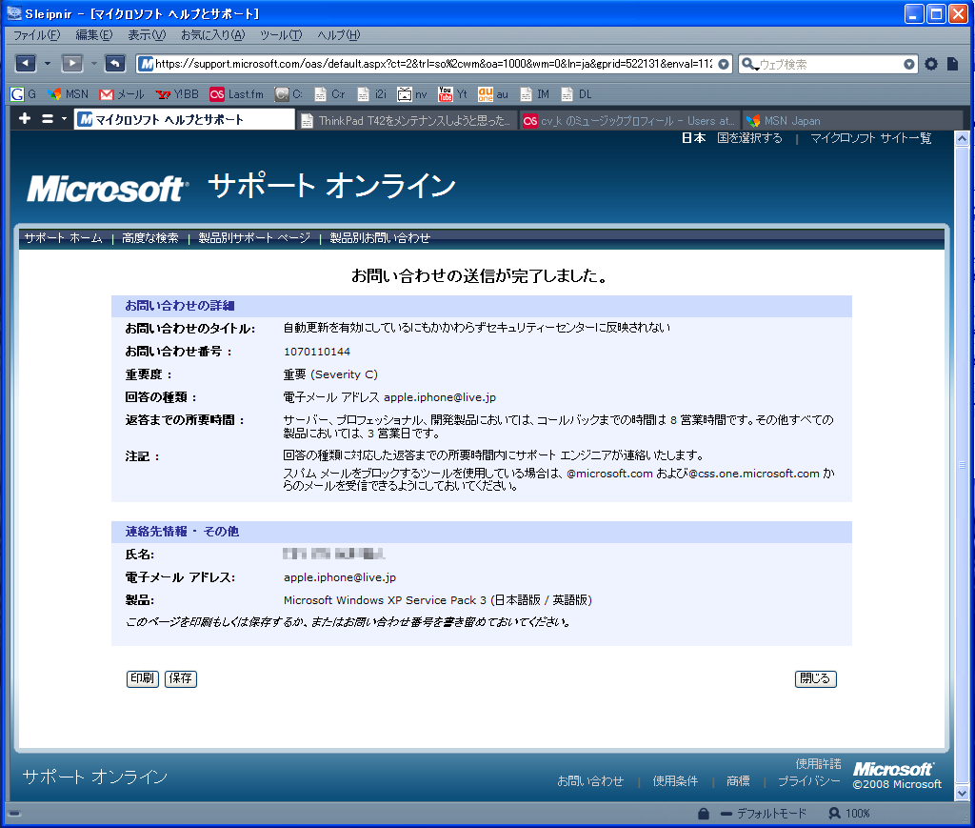Go forward with the forward arrow button
Screen dimensions: 975x828
tap(72, 64)
